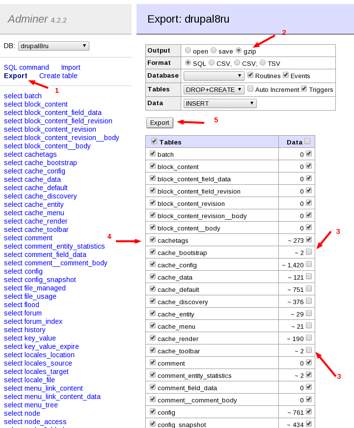The height and width of the screenshot is (428, 354).
Task: Select the open output radio button
Action: [188, 50]
